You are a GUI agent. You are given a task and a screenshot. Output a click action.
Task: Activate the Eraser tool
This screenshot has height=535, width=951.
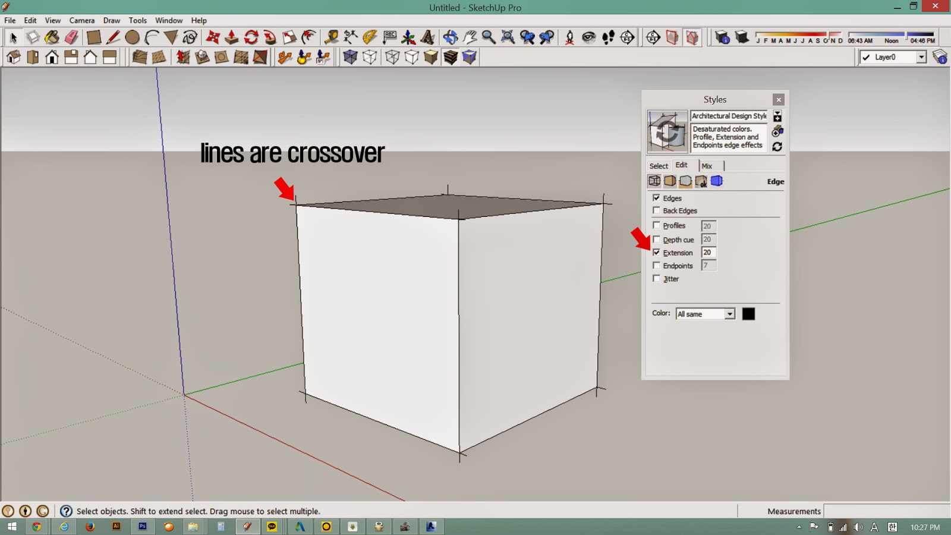(70, 37)
